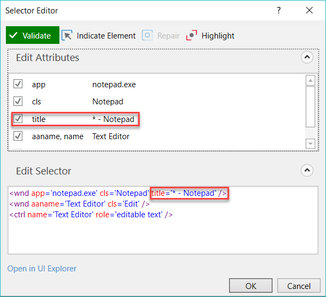Viewport: 326px width, 297px height.
Task: Click the attributes list scrollbar thumb
Action: coord(310,106)
